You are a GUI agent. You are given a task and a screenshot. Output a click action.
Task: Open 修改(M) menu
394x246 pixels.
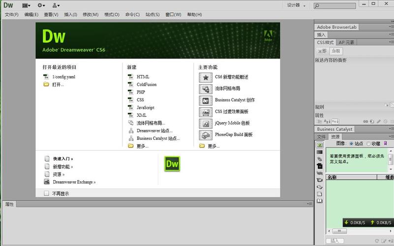tap(91, 15)
